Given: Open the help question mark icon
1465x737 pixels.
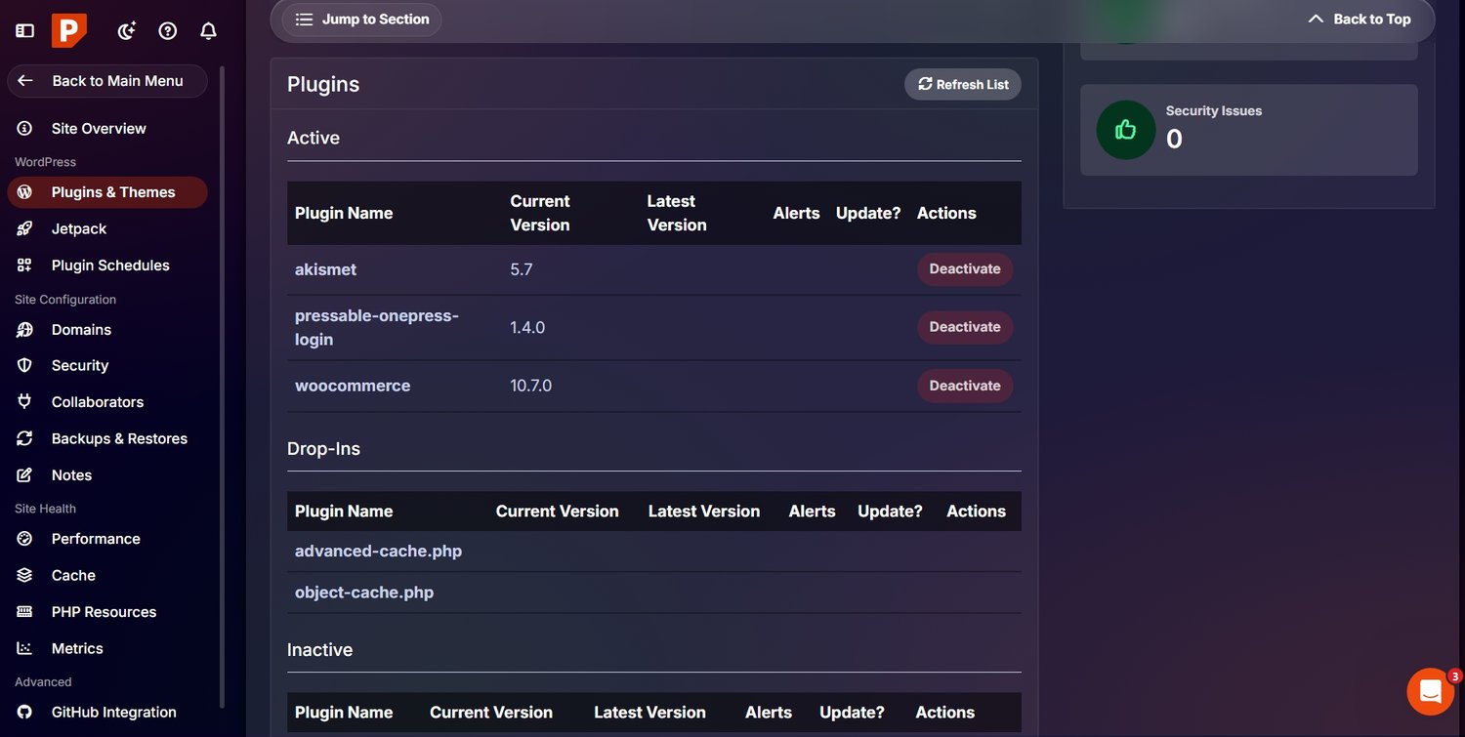Looking at the screenshot, I should coord(168,31).
